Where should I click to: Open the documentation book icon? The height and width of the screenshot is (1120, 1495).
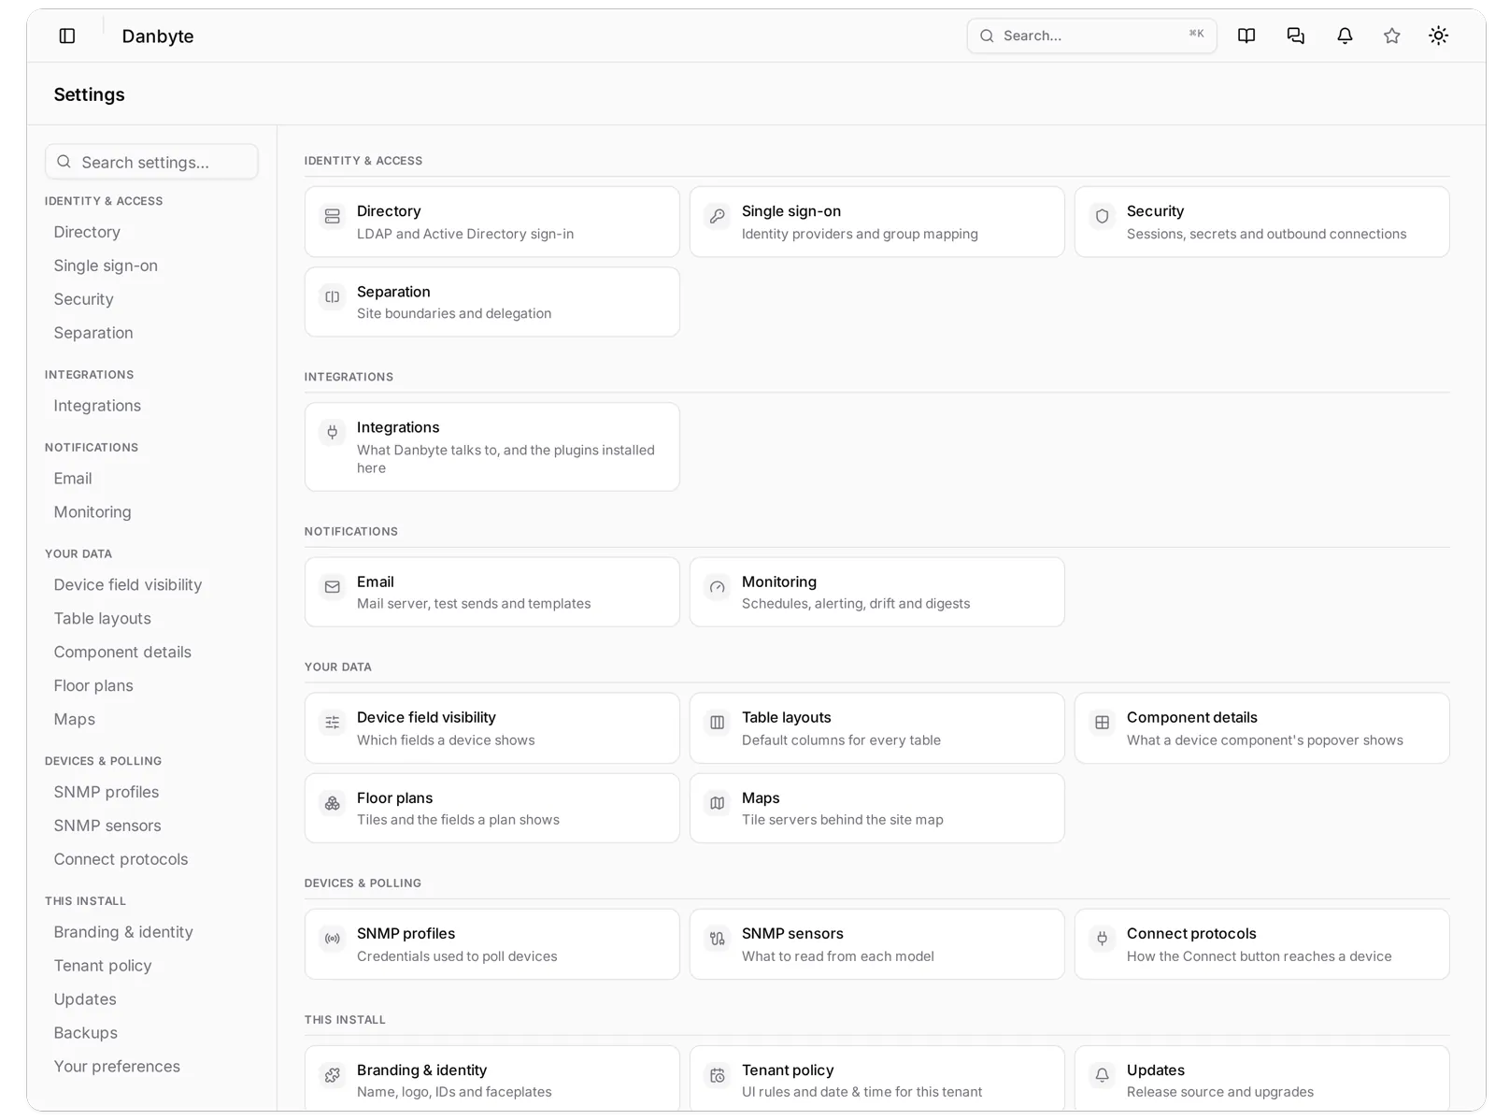point(1246,36)
